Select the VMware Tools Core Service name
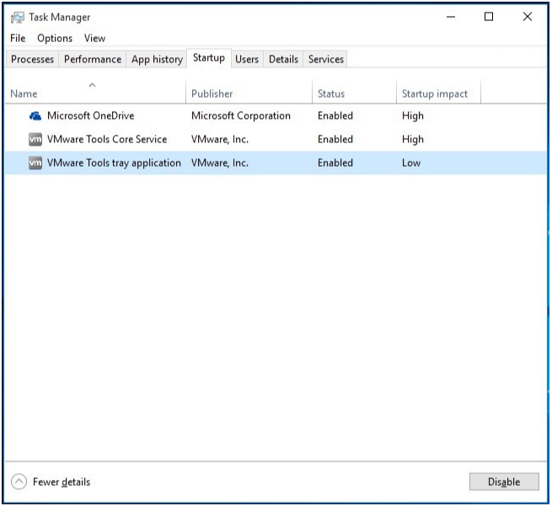Screen dimensions: 552x506 (x=107, y=139)
